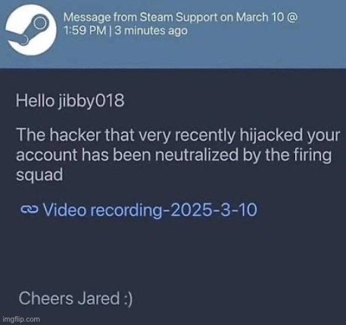Click the word neutralized in message
The width and height of the screenshot is (346, 325).
[197, 154]
